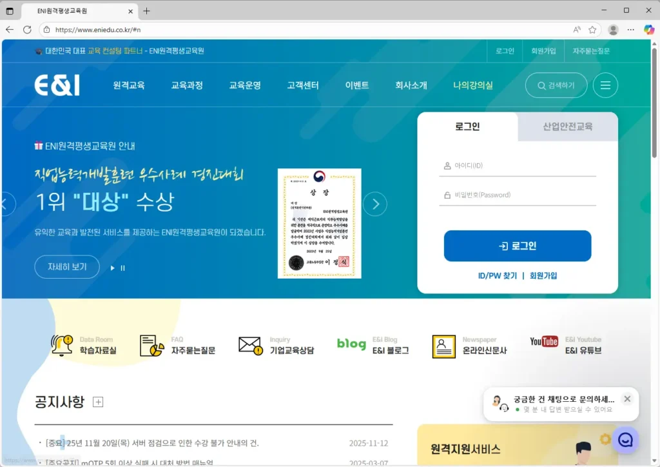Screen dimensions: 660x467
Task: Click E&I 블로그 text link
Action: 391,350
